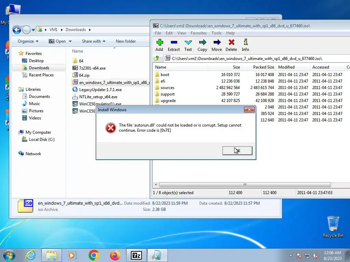This screenshot has height=262, width=350.
Task: Click the 7-Zip address path field
Action: tap(257, 59)
